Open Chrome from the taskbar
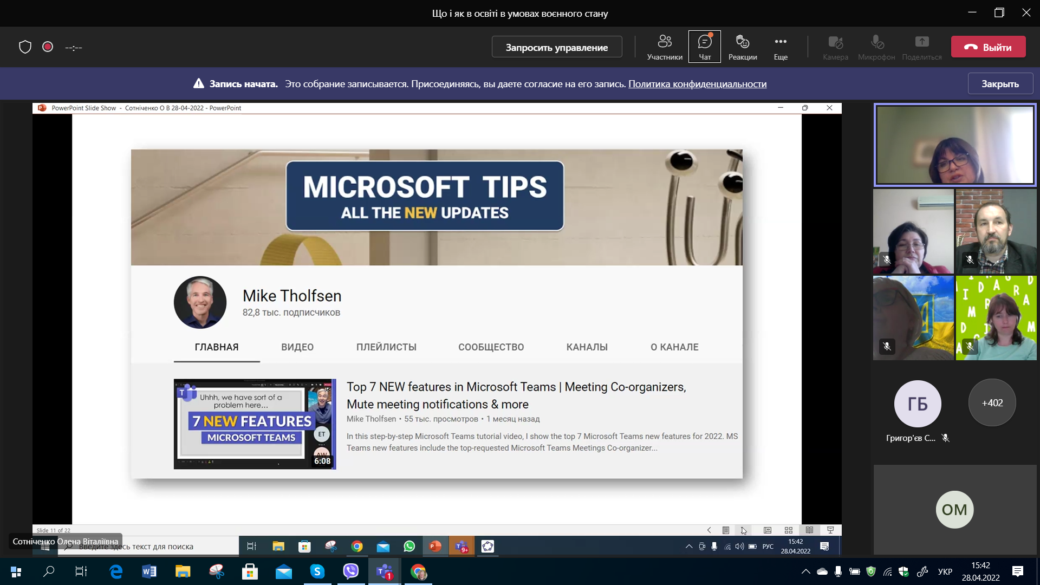Viewport: 1040px width, 585px height. [418, 571]
